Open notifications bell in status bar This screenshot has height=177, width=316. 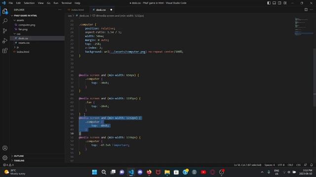(x=312, y=165)
